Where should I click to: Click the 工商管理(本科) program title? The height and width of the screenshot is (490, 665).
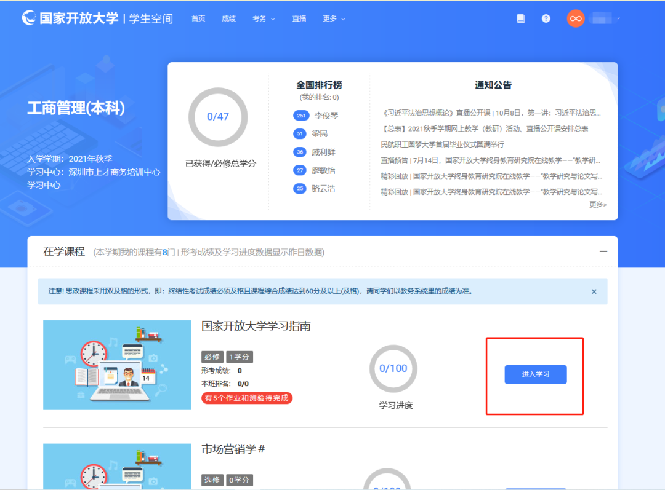coord(76,108)
